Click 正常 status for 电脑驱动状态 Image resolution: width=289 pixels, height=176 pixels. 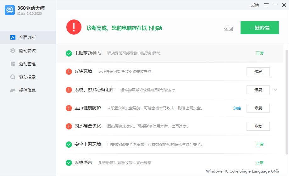(x=260, y=53)
